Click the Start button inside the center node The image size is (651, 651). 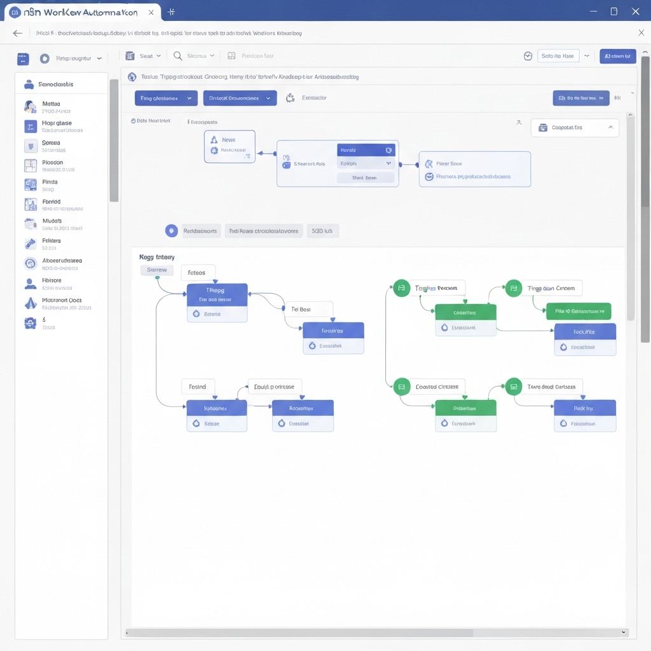[x=366, y=178]
